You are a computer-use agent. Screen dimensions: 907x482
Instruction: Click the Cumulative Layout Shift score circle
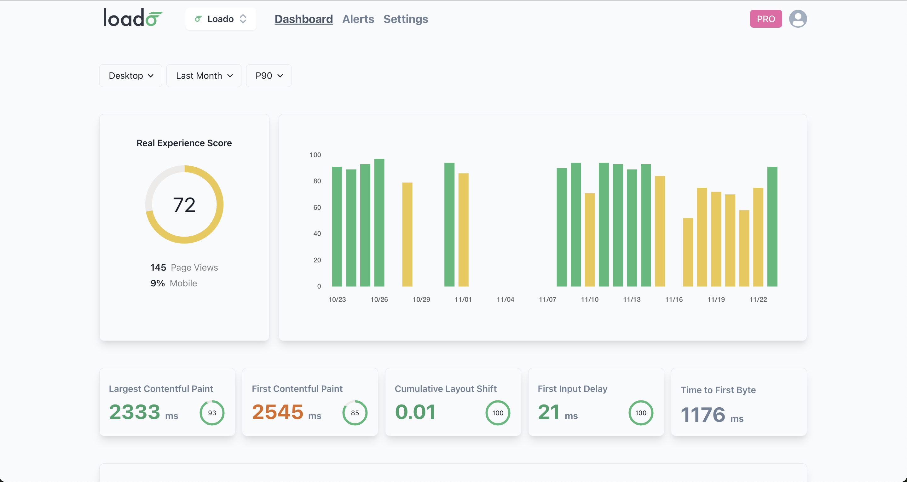tap(498, 412)
